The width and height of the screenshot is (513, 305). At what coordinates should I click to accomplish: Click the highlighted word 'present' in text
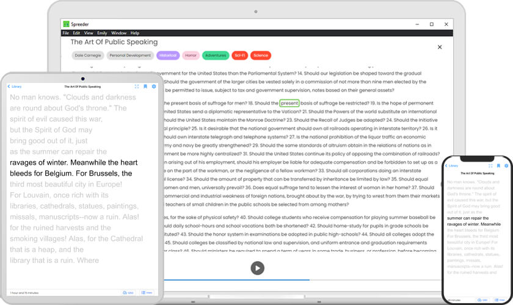point(289,103)
